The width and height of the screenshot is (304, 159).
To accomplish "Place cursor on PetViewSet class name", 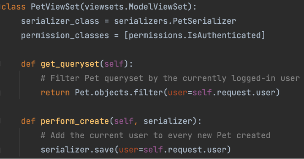I will coord(55,7).
